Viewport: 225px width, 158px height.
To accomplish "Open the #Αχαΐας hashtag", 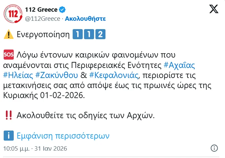I will point(179,64).
